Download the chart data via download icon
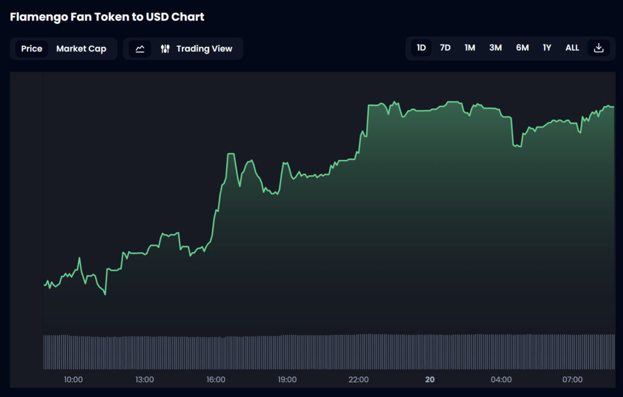The height and width of the screenshot is (397, 623). point(599,48)
